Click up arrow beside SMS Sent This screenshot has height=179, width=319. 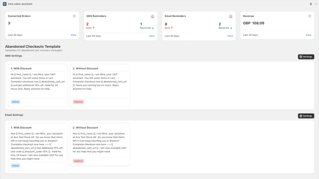point(94,28)
